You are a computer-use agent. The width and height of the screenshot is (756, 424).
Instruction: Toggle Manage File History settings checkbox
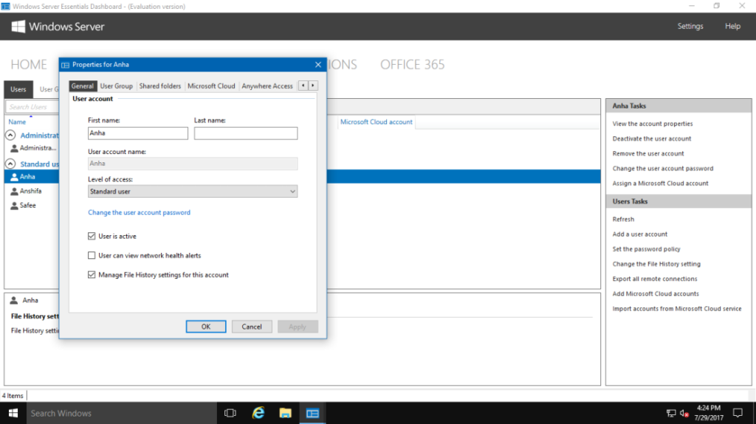(x=92, y=274)
